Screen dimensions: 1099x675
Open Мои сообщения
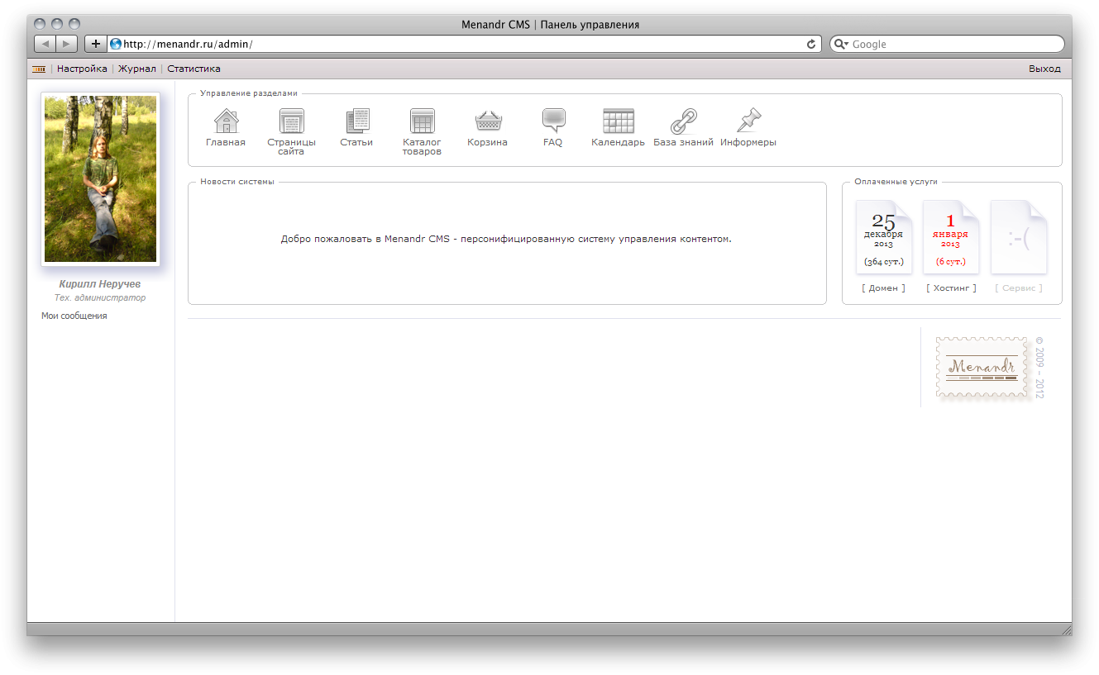click(74, 315)
